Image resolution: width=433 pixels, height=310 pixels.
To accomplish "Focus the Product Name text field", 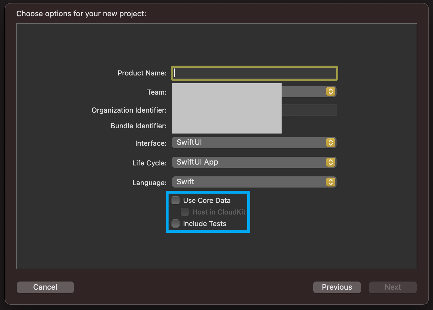I will point(255,73).
